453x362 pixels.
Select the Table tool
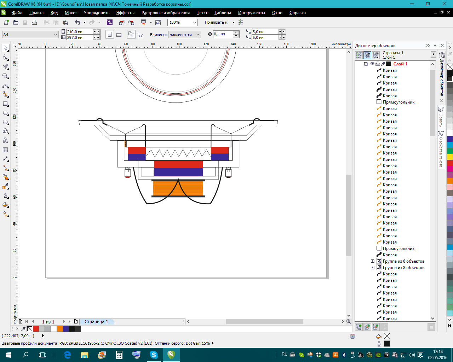5,150
